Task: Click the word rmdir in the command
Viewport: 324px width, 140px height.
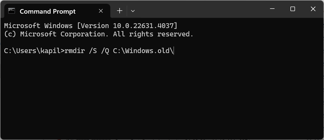Action: tap(74, 51)
